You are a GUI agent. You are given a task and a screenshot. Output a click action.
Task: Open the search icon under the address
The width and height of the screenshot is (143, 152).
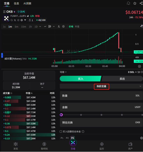click(12, 20)
